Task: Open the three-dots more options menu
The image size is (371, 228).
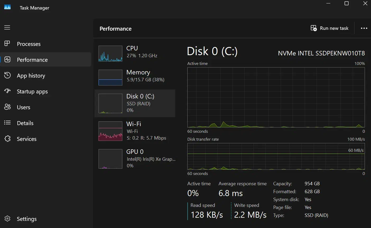Action: tap(364, 28)
